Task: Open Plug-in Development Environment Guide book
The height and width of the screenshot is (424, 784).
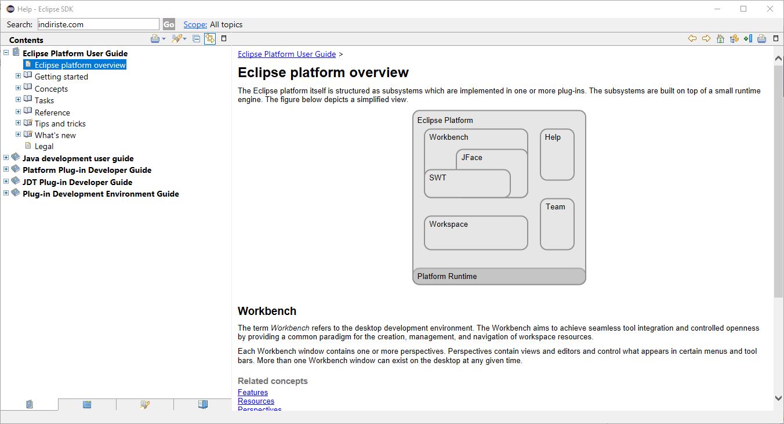Action: [x=100, y=194]
